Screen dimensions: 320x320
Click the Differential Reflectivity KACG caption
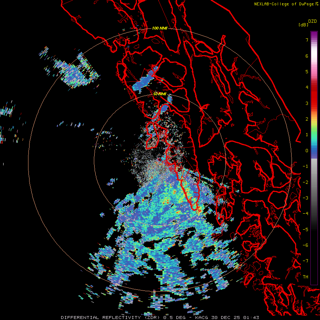[160, 318]
